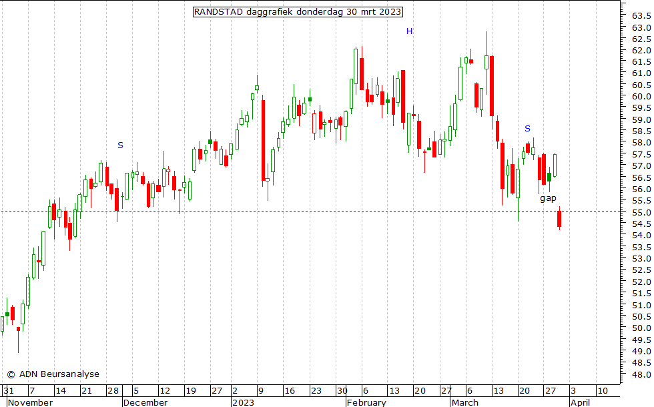Select the 52.0 price axis value

(641, 282)
